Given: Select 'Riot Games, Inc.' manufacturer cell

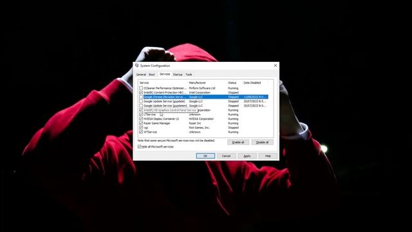Looking at the screenshot, I should (199, 128).
